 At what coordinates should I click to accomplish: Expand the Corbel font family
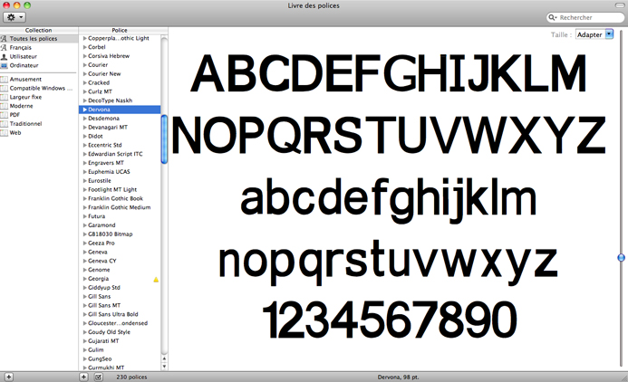pyautogui.click(x=85, y=47)
